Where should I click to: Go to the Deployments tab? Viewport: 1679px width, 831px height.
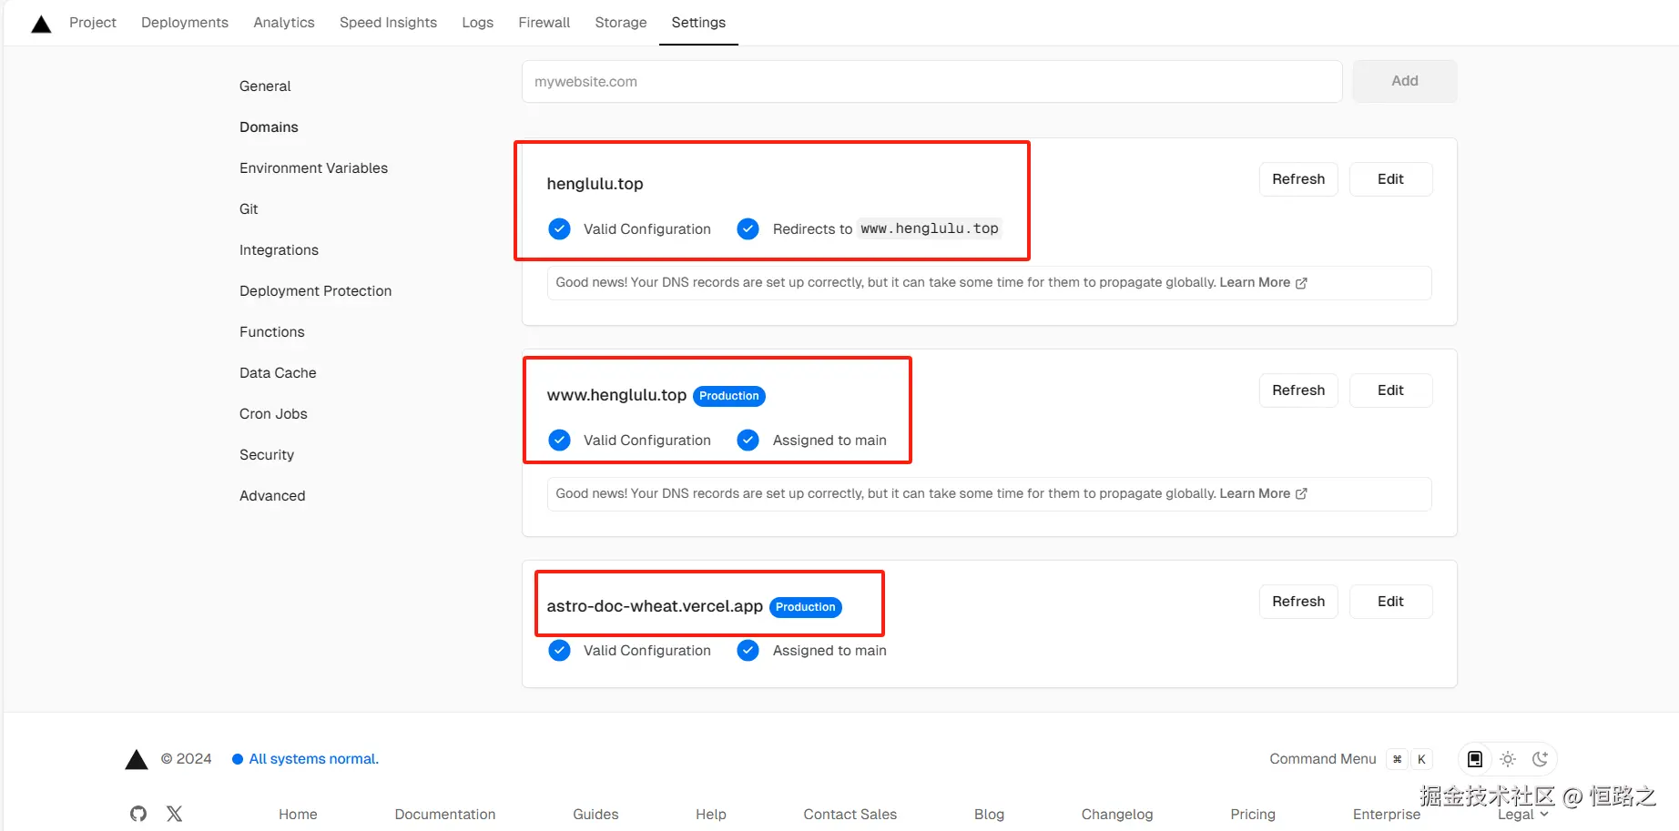coord(185,23)
